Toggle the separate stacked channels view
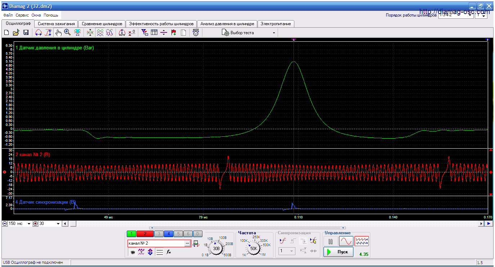 (x=100, y=33)
